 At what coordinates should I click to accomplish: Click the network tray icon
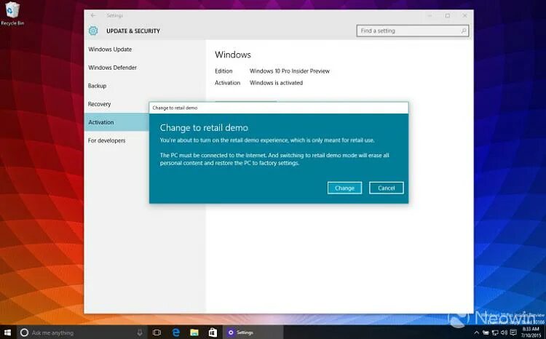(495, 332)
